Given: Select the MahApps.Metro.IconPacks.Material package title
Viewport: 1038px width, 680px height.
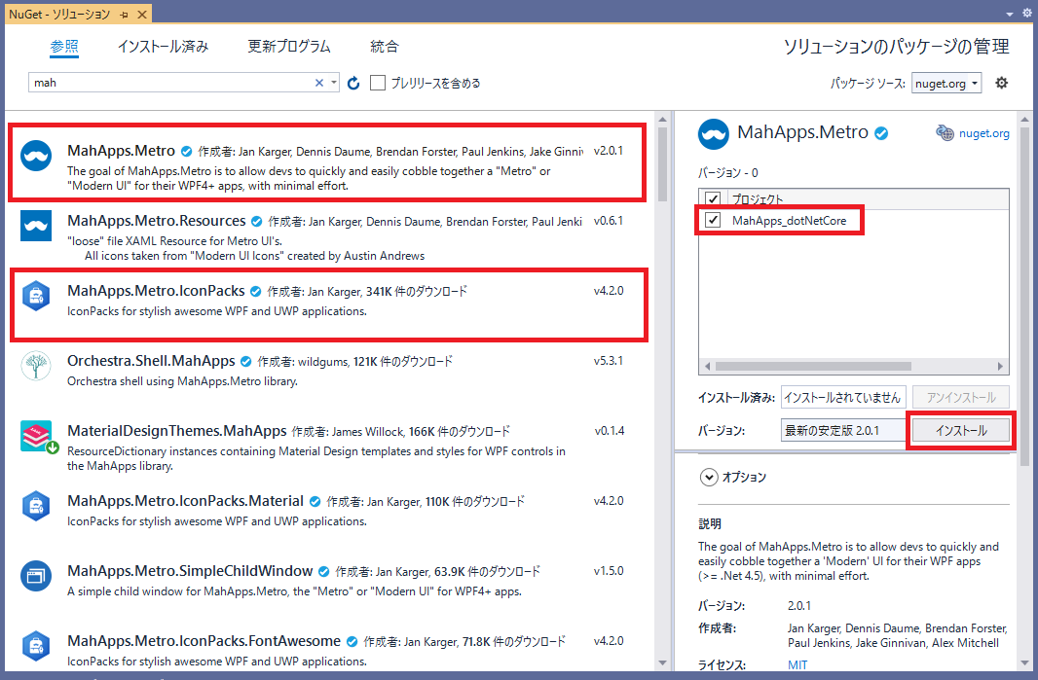Looking at the screenshot, I should click(x=185, y=501).
